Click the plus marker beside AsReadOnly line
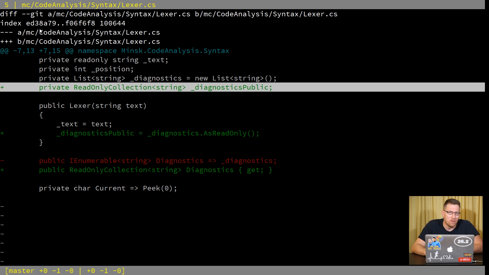489x275 pixels. coord(2,133)
